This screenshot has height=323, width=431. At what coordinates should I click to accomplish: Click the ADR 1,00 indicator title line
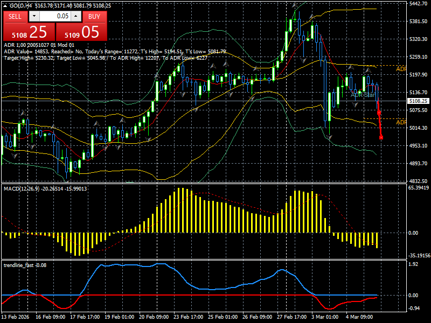[39, 45]
